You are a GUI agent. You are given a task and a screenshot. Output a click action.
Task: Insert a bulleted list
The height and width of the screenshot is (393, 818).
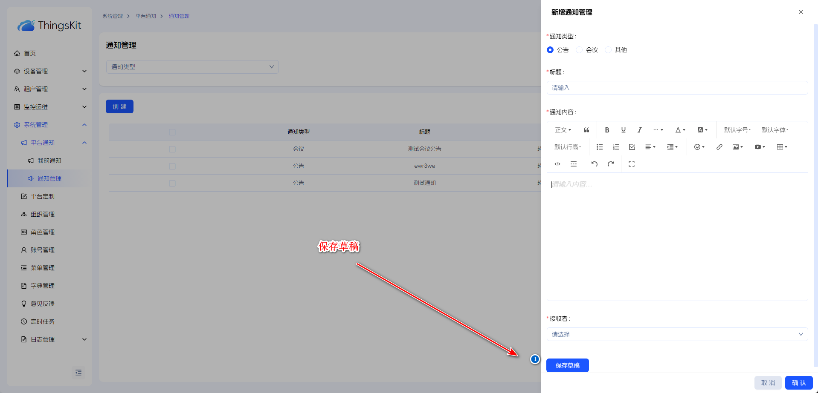[599, 147]
